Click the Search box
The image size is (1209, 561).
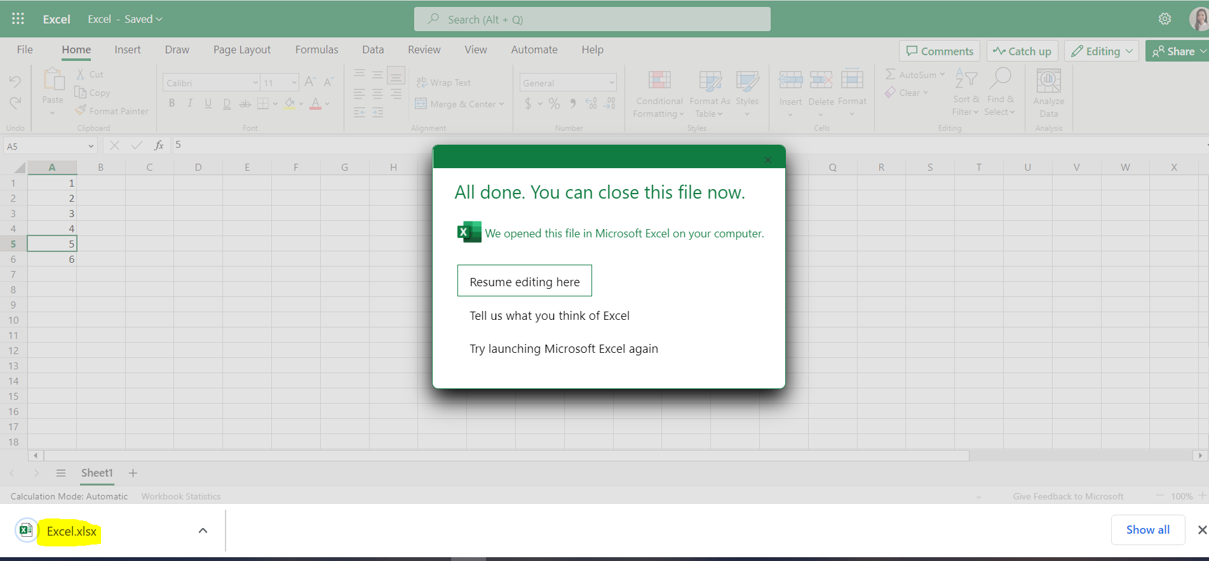592,19
